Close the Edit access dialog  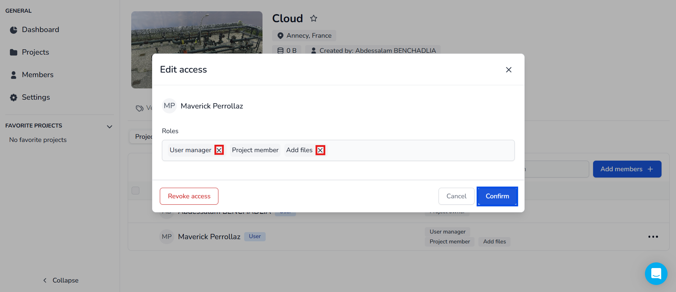click(x=508, y=70)
